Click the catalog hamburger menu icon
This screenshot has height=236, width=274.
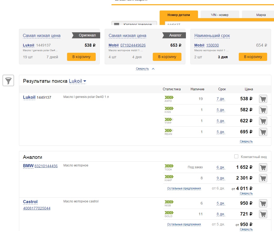[x=116, y=24]
